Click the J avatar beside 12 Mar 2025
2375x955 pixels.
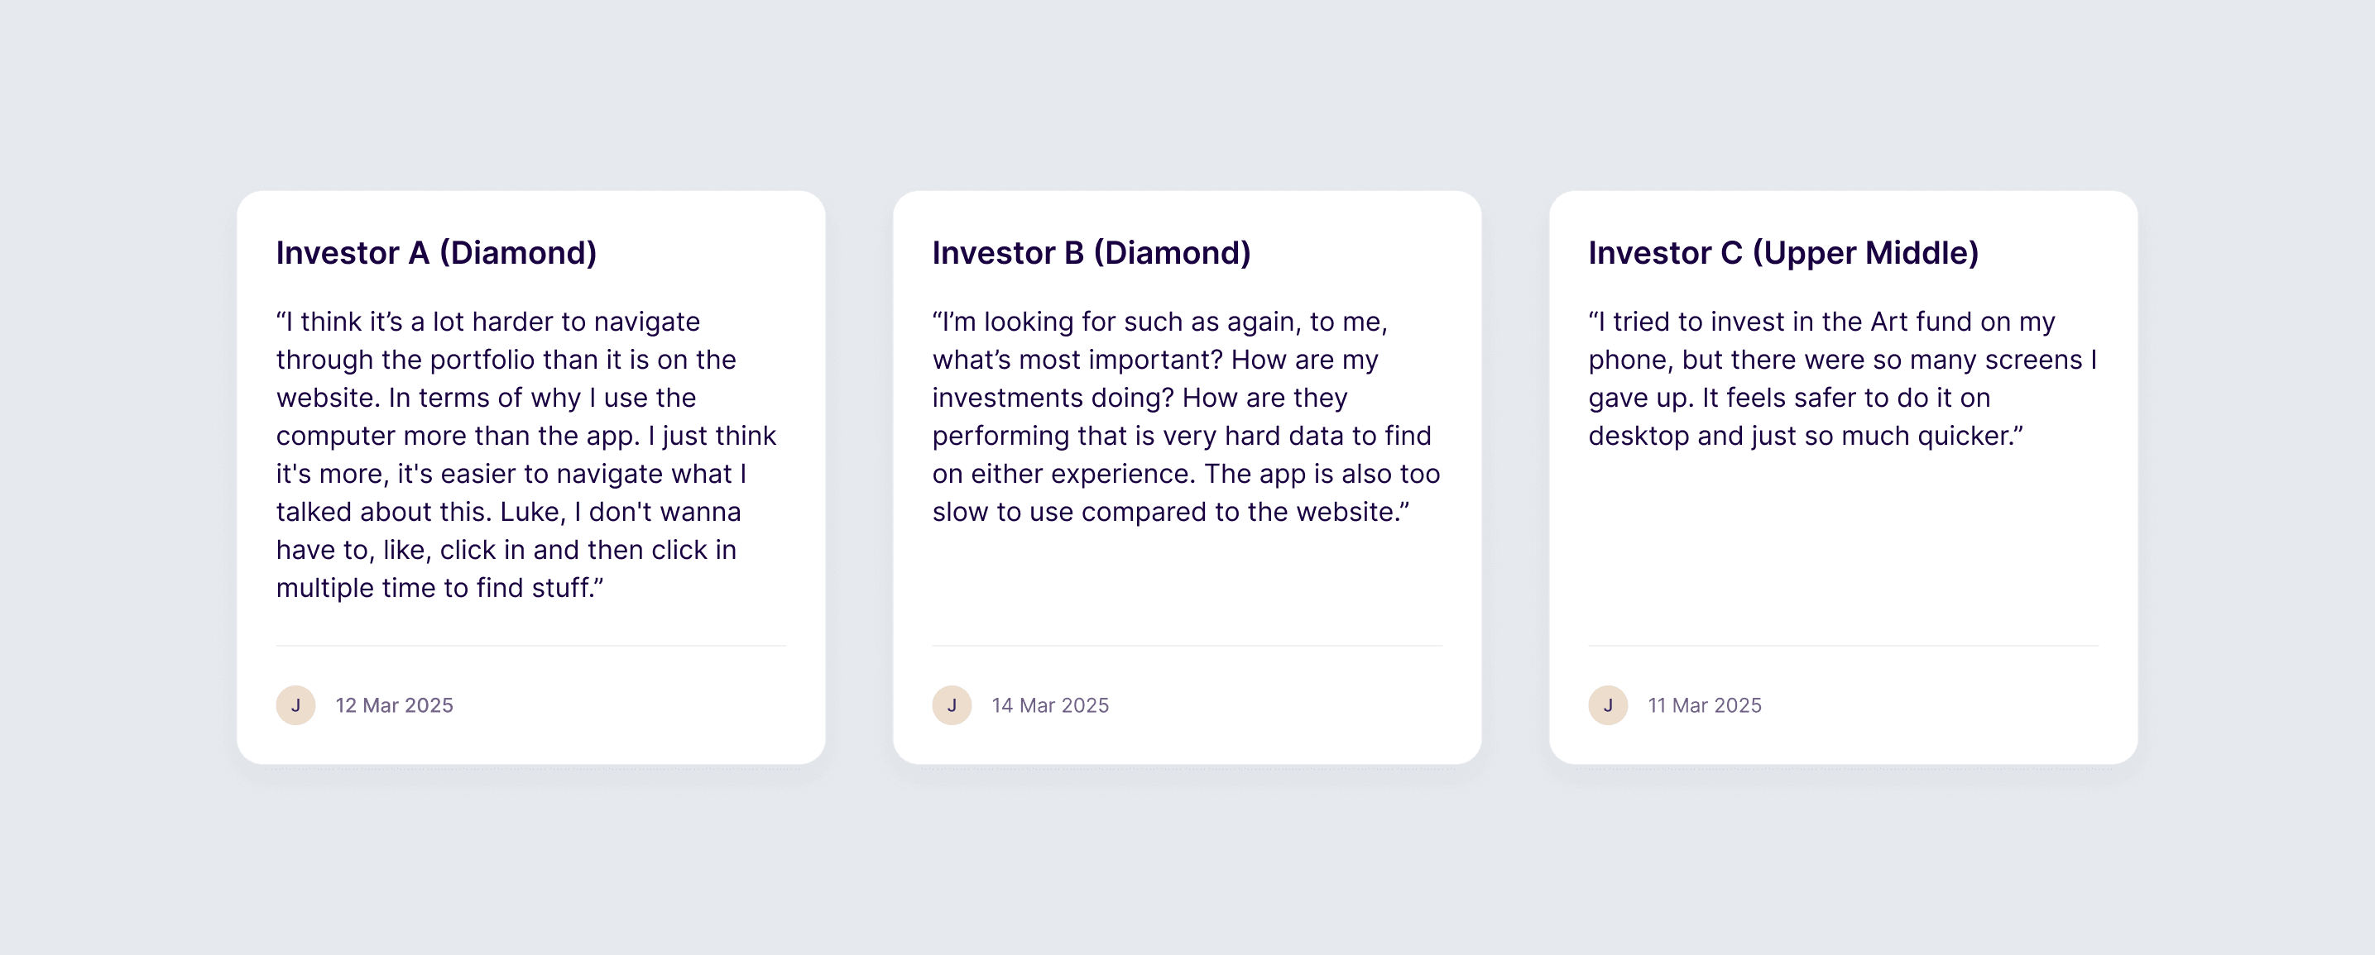click(x=295, y=705)
